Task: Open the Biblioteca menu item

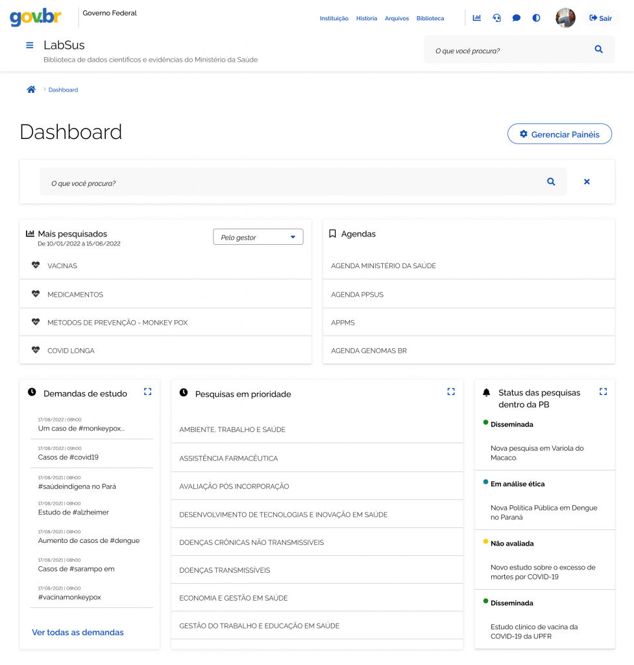Action: [x=430, y=18]
